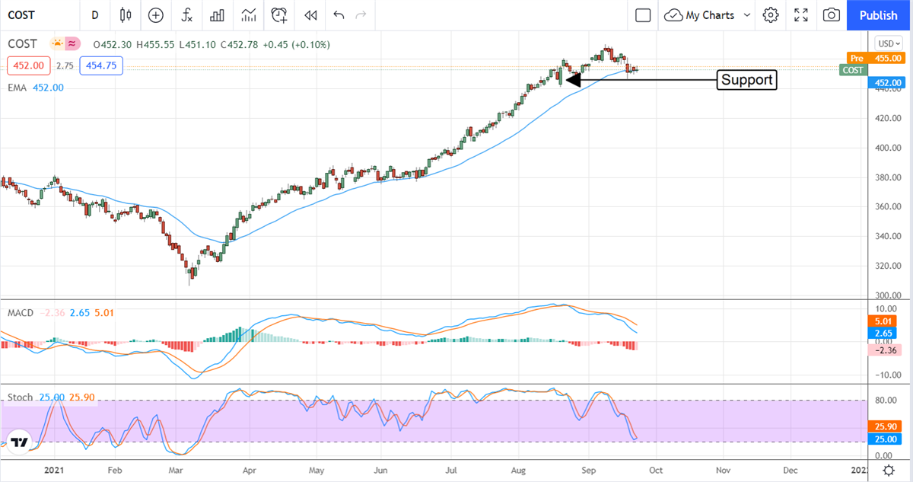Image resolution: width=913 pixels, height=482 pixels.
Task: Change the D daily interval
Action: tap(95, 15)
